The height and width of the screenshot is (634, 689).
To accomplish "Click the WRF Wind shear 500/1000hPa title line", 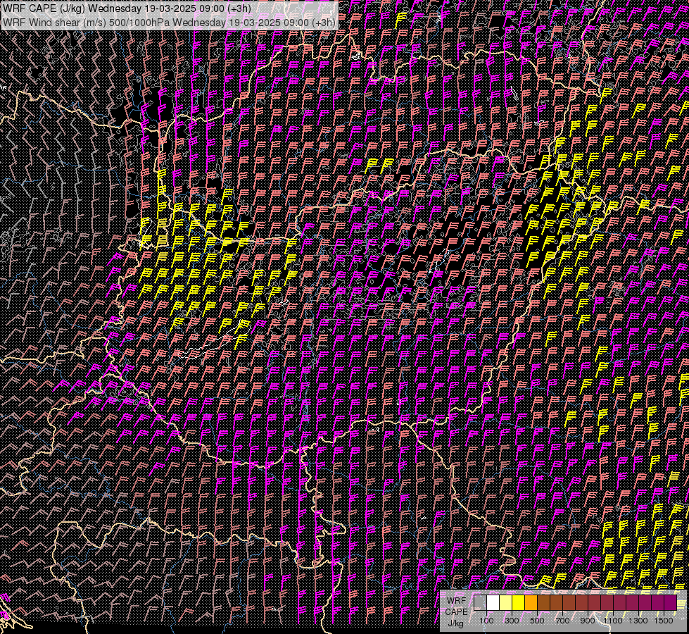I will 169,23.
